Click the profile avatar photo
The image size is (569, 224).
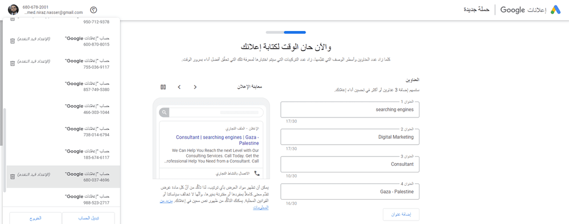[x=13, y=10]
